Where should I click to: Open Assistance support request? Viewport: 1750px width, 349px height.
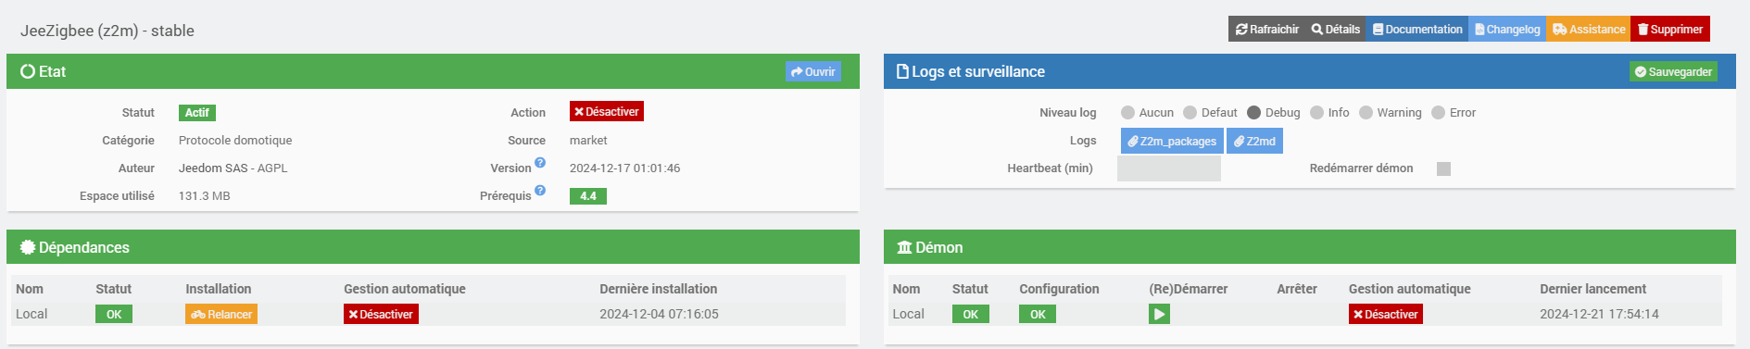click(x=1588, y=29)
